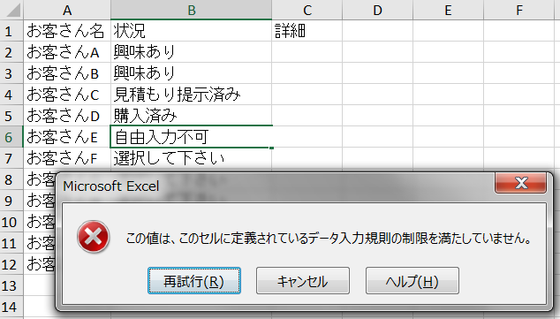Click cell containing お客さん名
560x319 pixels.
tap(67, 31)
